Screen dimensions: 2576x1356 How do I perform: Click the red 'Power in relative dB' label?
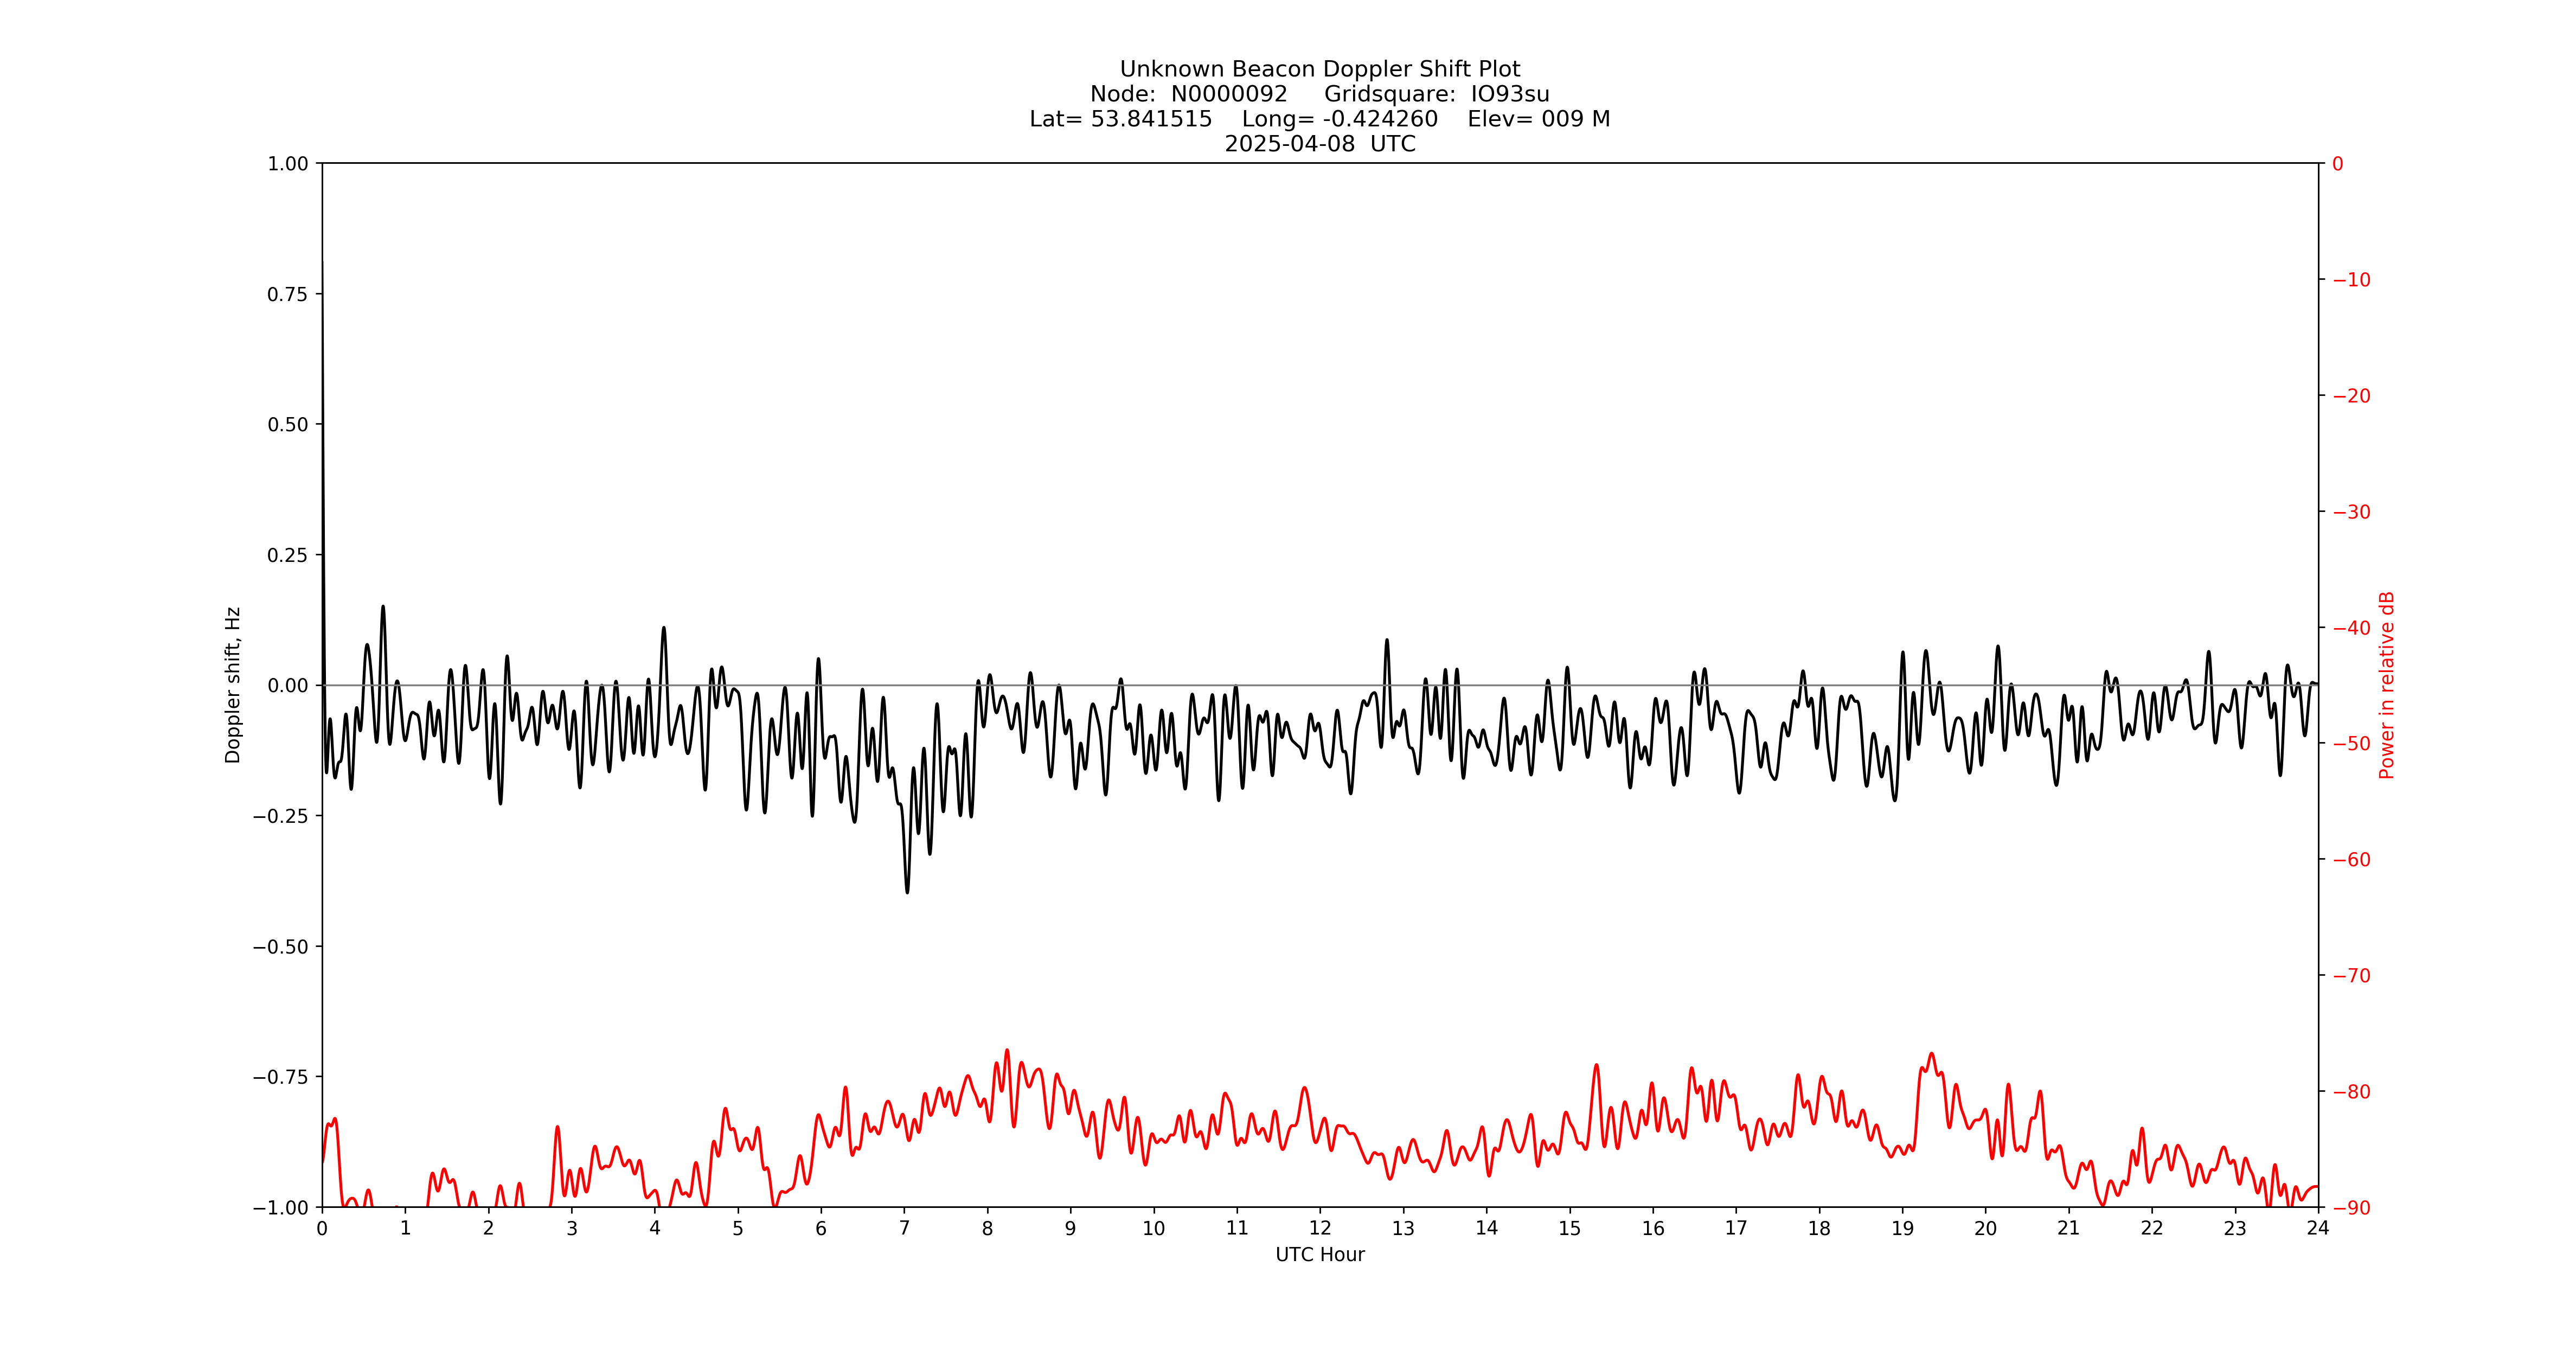pyautogui.click(x=2387, y=685)
